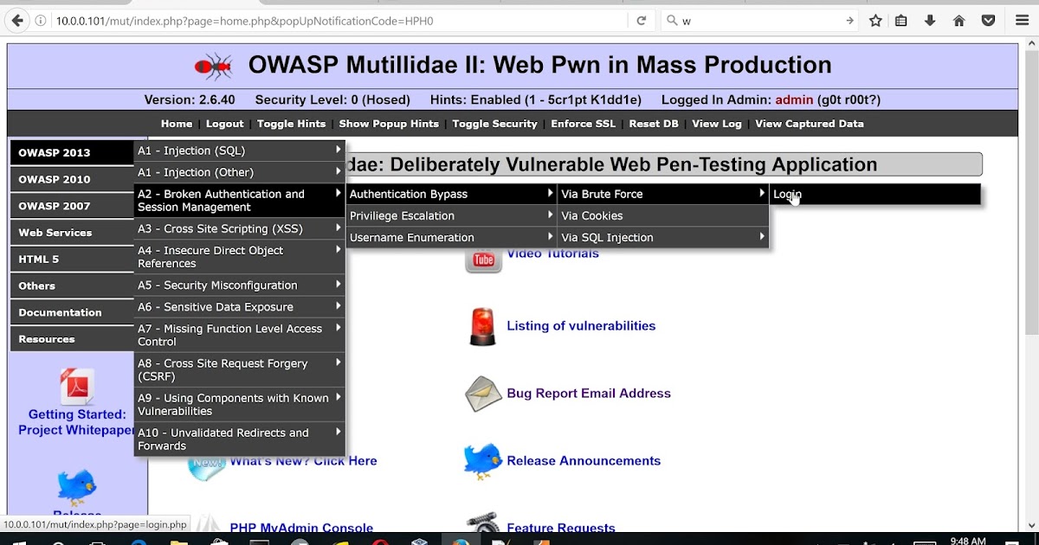
Task: Bookmark this page with the star icon
Action: pos(875,21)
